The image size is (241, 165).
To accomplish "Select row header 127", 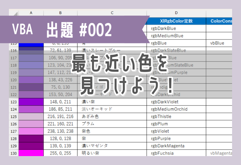I will coord(14,131).
